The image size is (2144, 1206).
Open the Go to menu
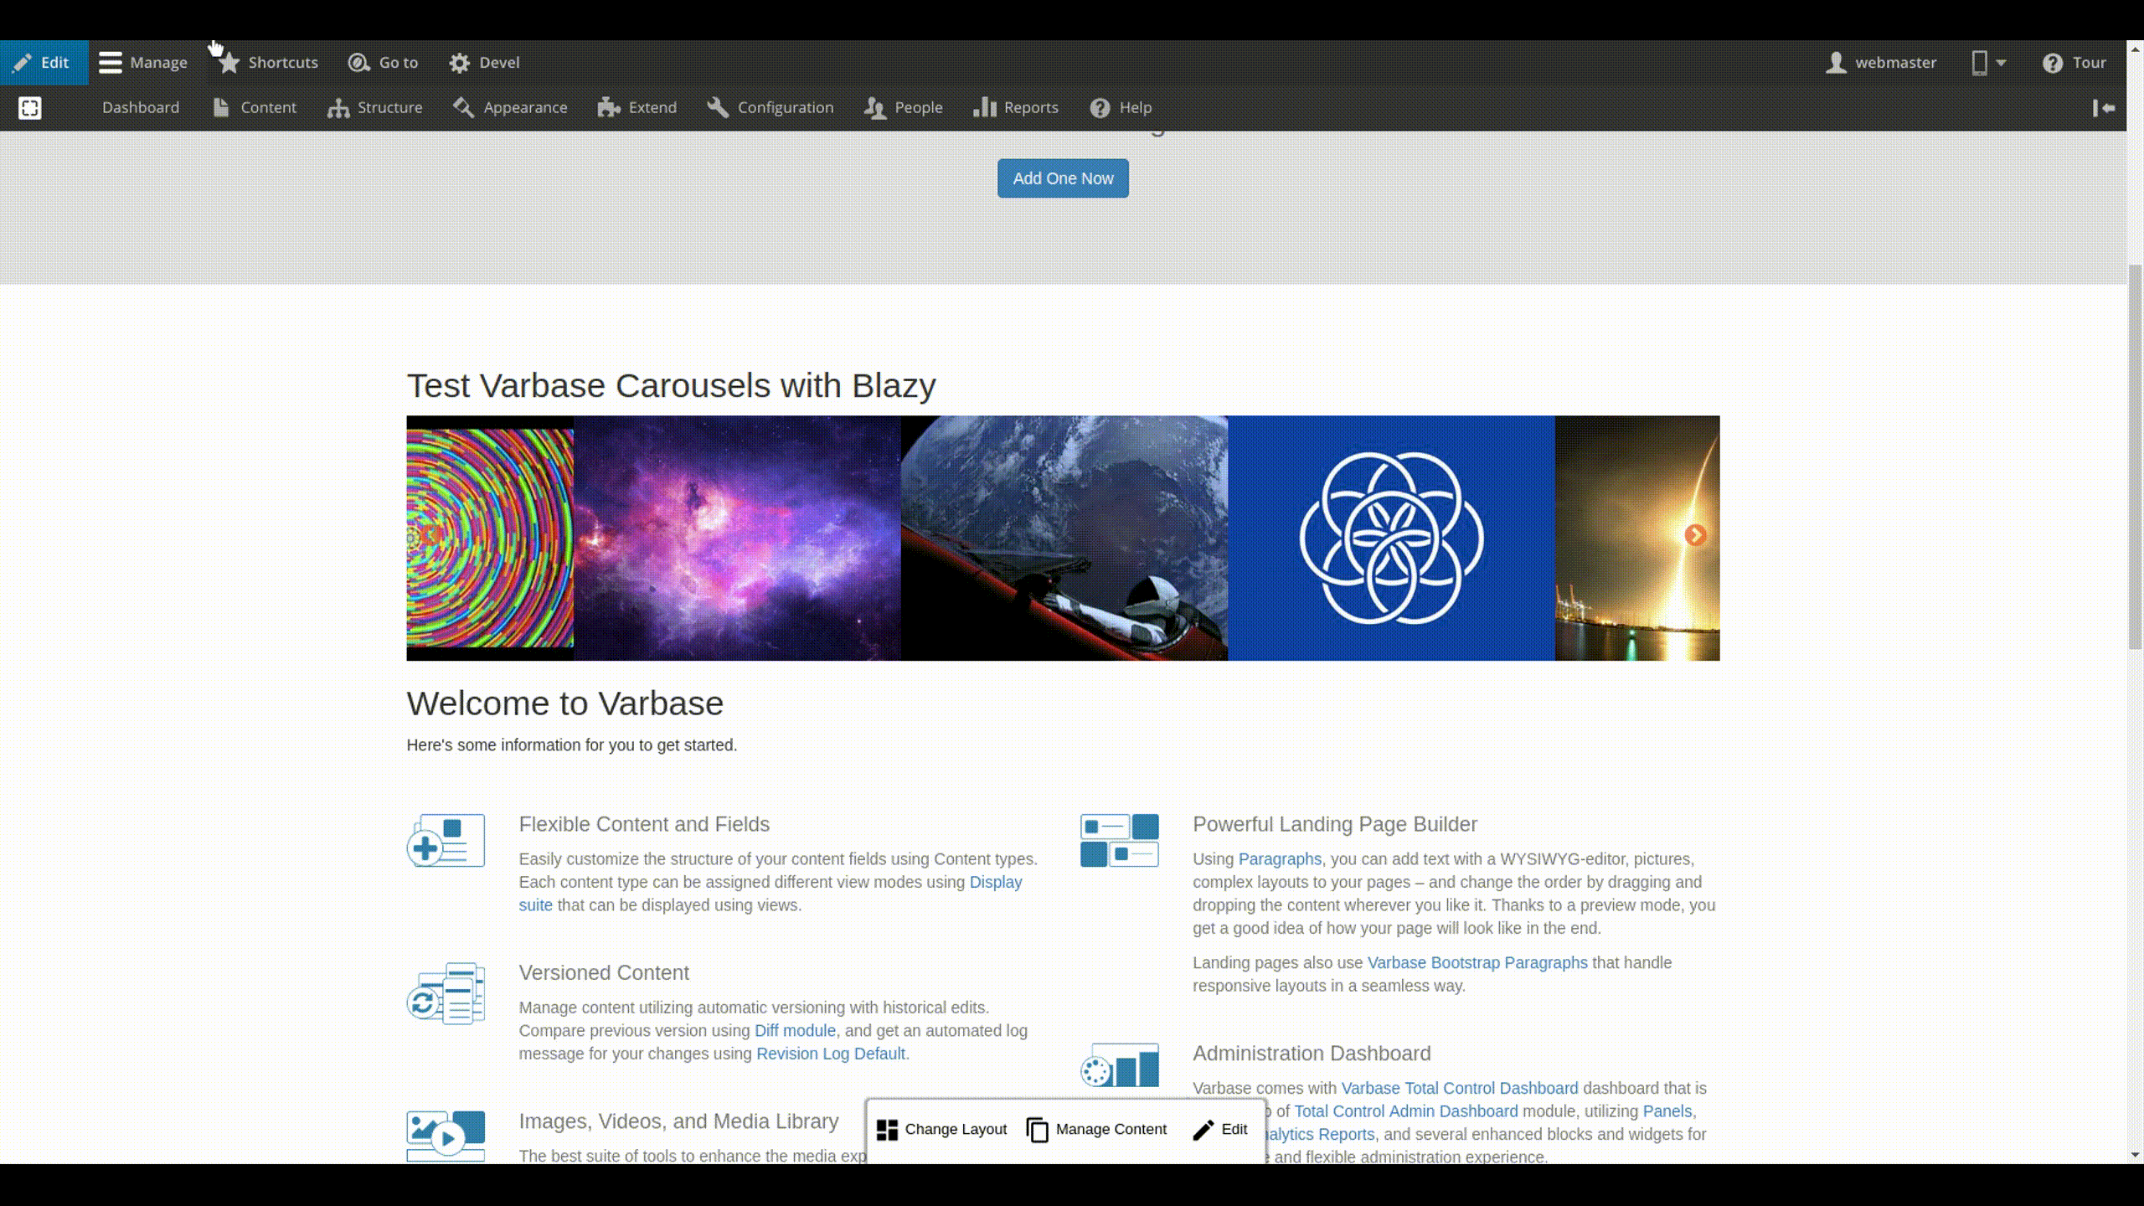pos(384,63)
